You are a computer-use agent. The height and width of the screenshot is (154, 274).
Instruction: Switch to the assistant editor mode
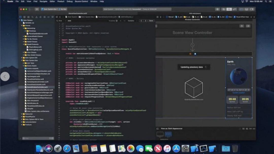click(229, 9)
